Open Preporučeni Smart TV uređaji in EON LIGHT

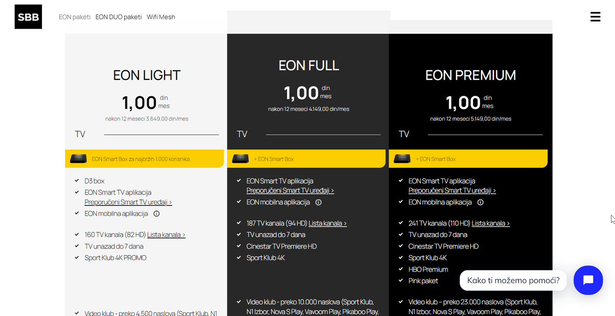click(x=128, y=202)
